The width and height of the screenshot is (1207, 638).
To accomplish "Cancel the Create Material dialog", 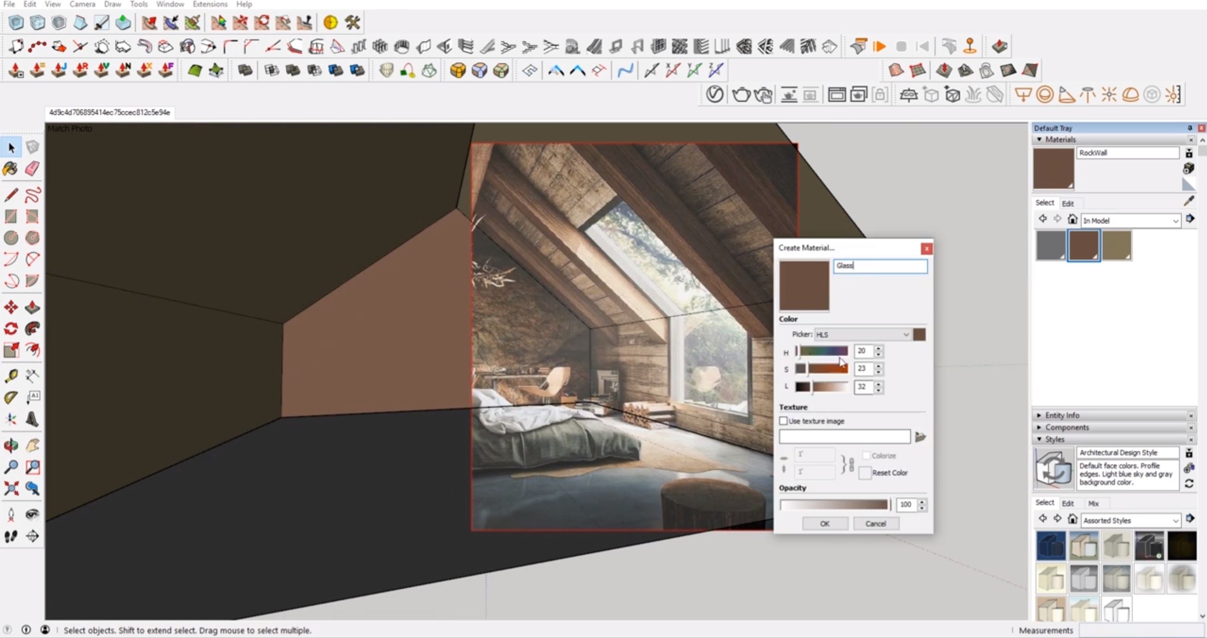I will [875, 524].
